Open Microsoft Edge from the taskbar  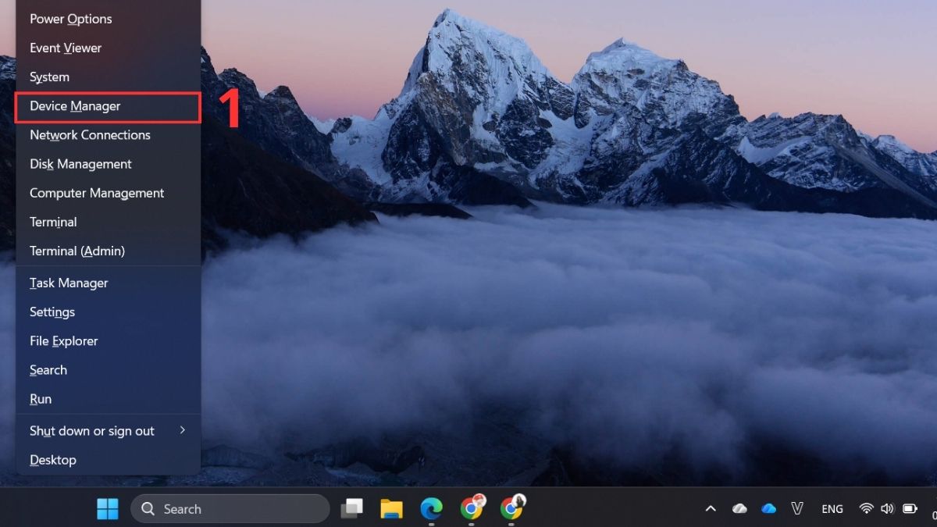[433, 508]
